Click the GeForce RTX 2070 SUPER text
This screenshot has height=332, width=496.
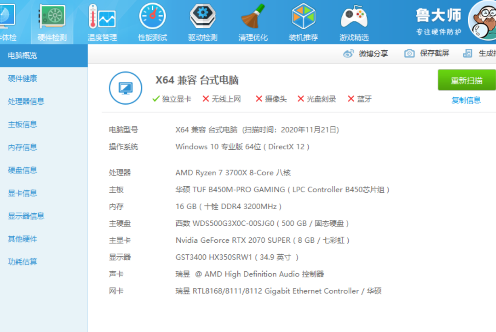point(263,240)
